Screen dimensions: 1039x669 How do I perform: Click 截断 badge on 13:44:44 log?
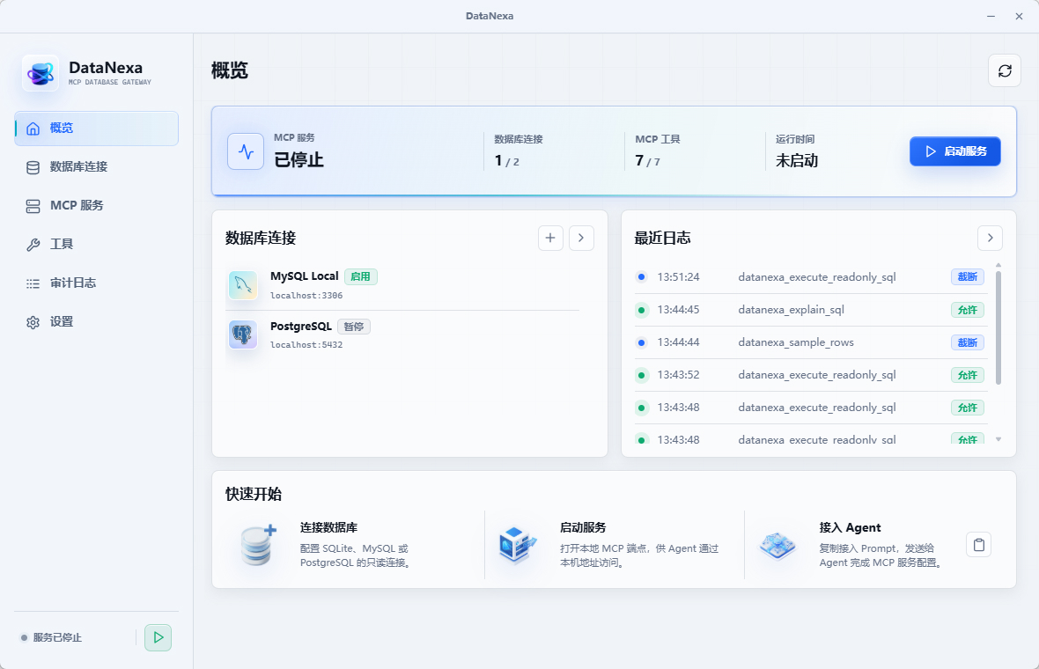968,342
